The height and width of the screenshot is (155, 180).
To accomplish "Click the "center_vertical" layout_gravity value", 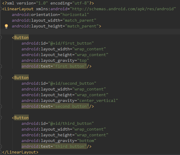I will pyautogui.click(x=98, y=101).
